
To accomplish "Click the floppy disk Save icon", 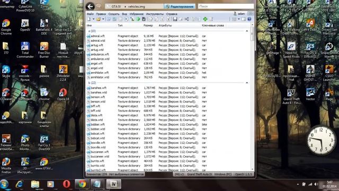I will [x=175, y=19].
